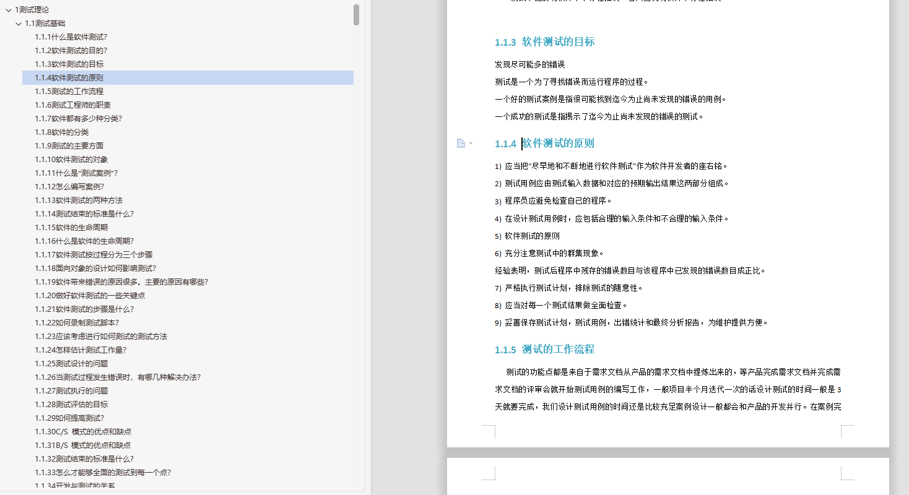This screenshot has width=909, height=495.
Task: Jump to 1.1.3软件测试的目标 in navigation pane
Action: pos(69,64)
